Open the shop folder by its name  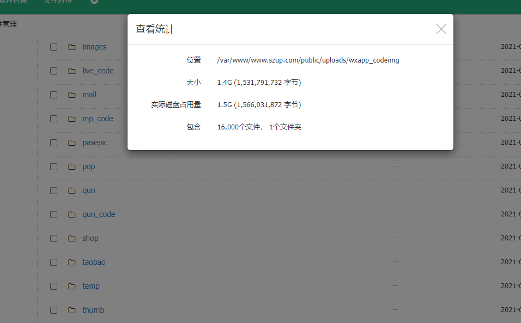(90, 239)
